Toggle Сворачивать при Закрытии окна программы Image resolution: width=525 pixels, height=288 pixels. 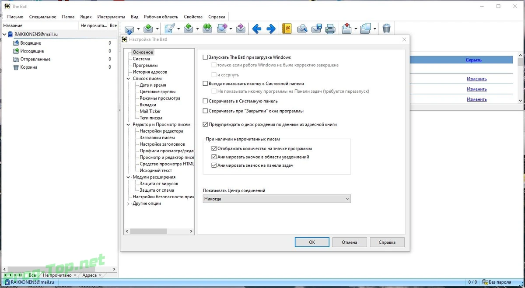pos(205,111)
